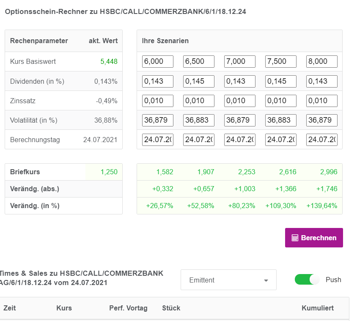Open the Emittent dropdown

(x=228, y=280)
